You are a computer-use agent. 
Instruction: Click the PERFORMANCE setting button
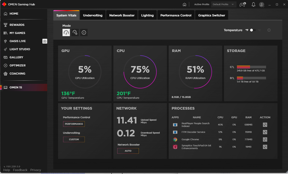tap(74, 124)
